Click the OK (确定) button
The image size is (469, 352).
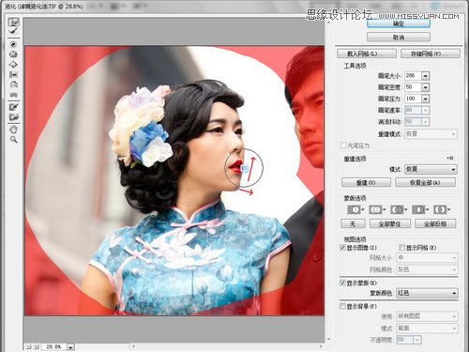click(x=399, y=23)
